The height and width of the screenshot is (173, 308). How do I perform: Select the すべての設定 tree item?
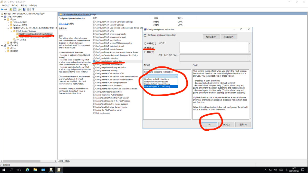tap(21, 40)
